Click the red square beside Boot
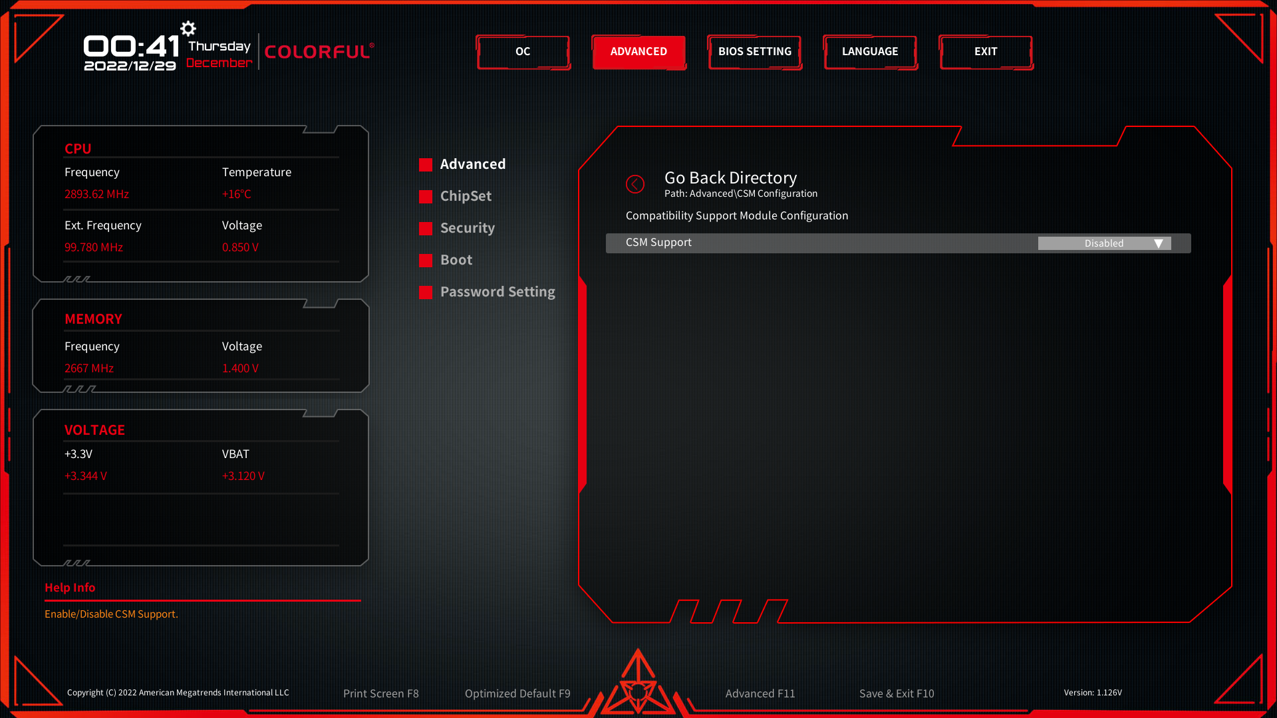Viewport: 1277px width, 718px height. pos(426,261)
